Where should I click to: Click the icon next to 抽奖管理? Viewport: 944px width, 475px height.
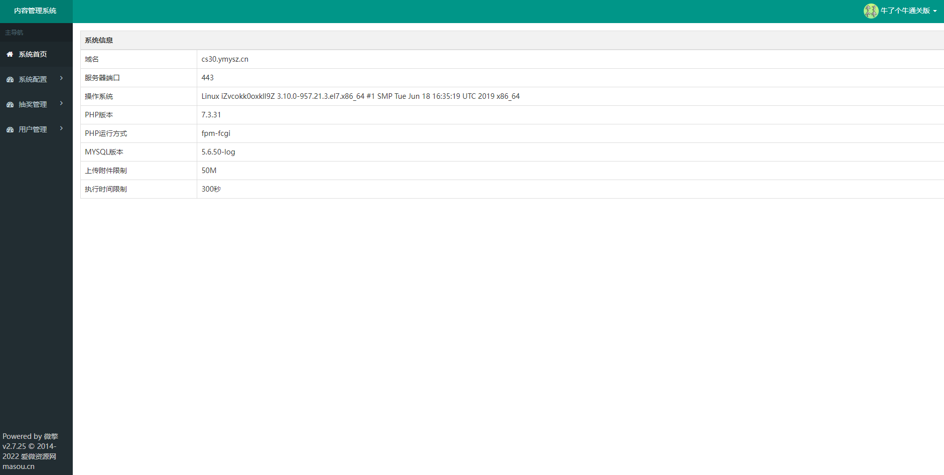(x=10, y=104)
